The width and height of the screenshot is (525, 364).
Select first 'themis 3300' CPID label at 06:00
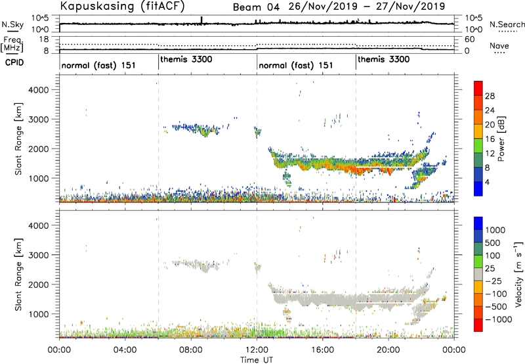tap(186, 59)
